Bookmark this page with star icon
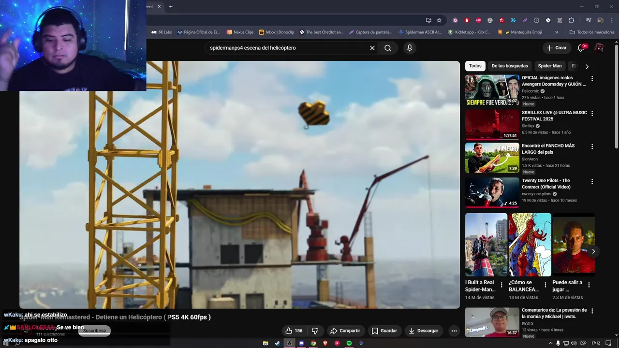The width and height of the screenshot is (619, 348). pyautogui.click(x=439, y=20)
